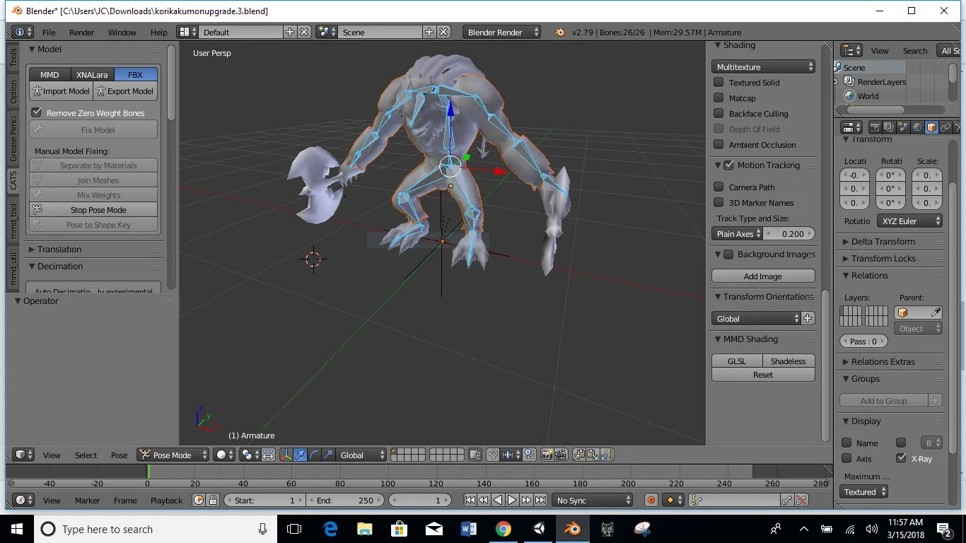Open the World properties globe tab
This screenshot has height=543, width=966.
[917, 127]
